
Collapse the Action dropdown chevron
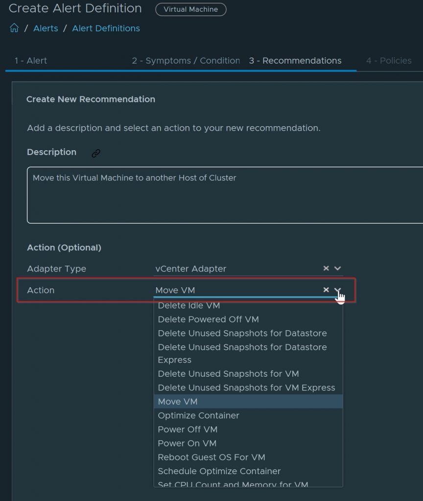[337, 290]
